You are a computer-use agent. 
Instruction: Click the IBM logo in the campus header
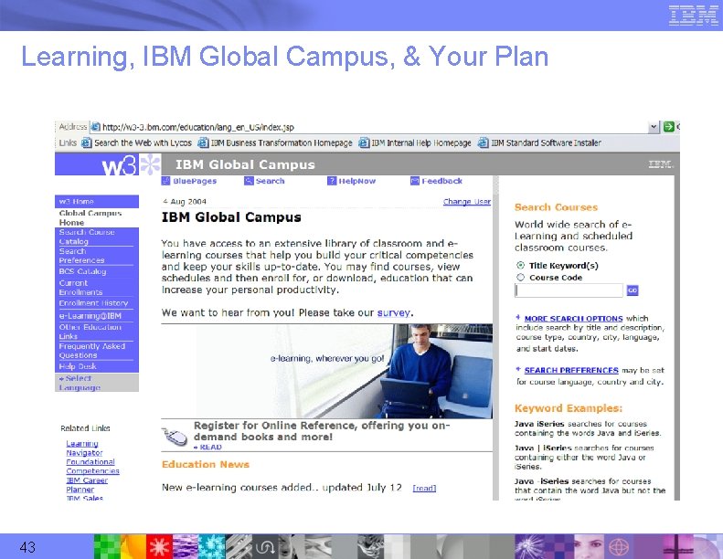coord(661,164)
